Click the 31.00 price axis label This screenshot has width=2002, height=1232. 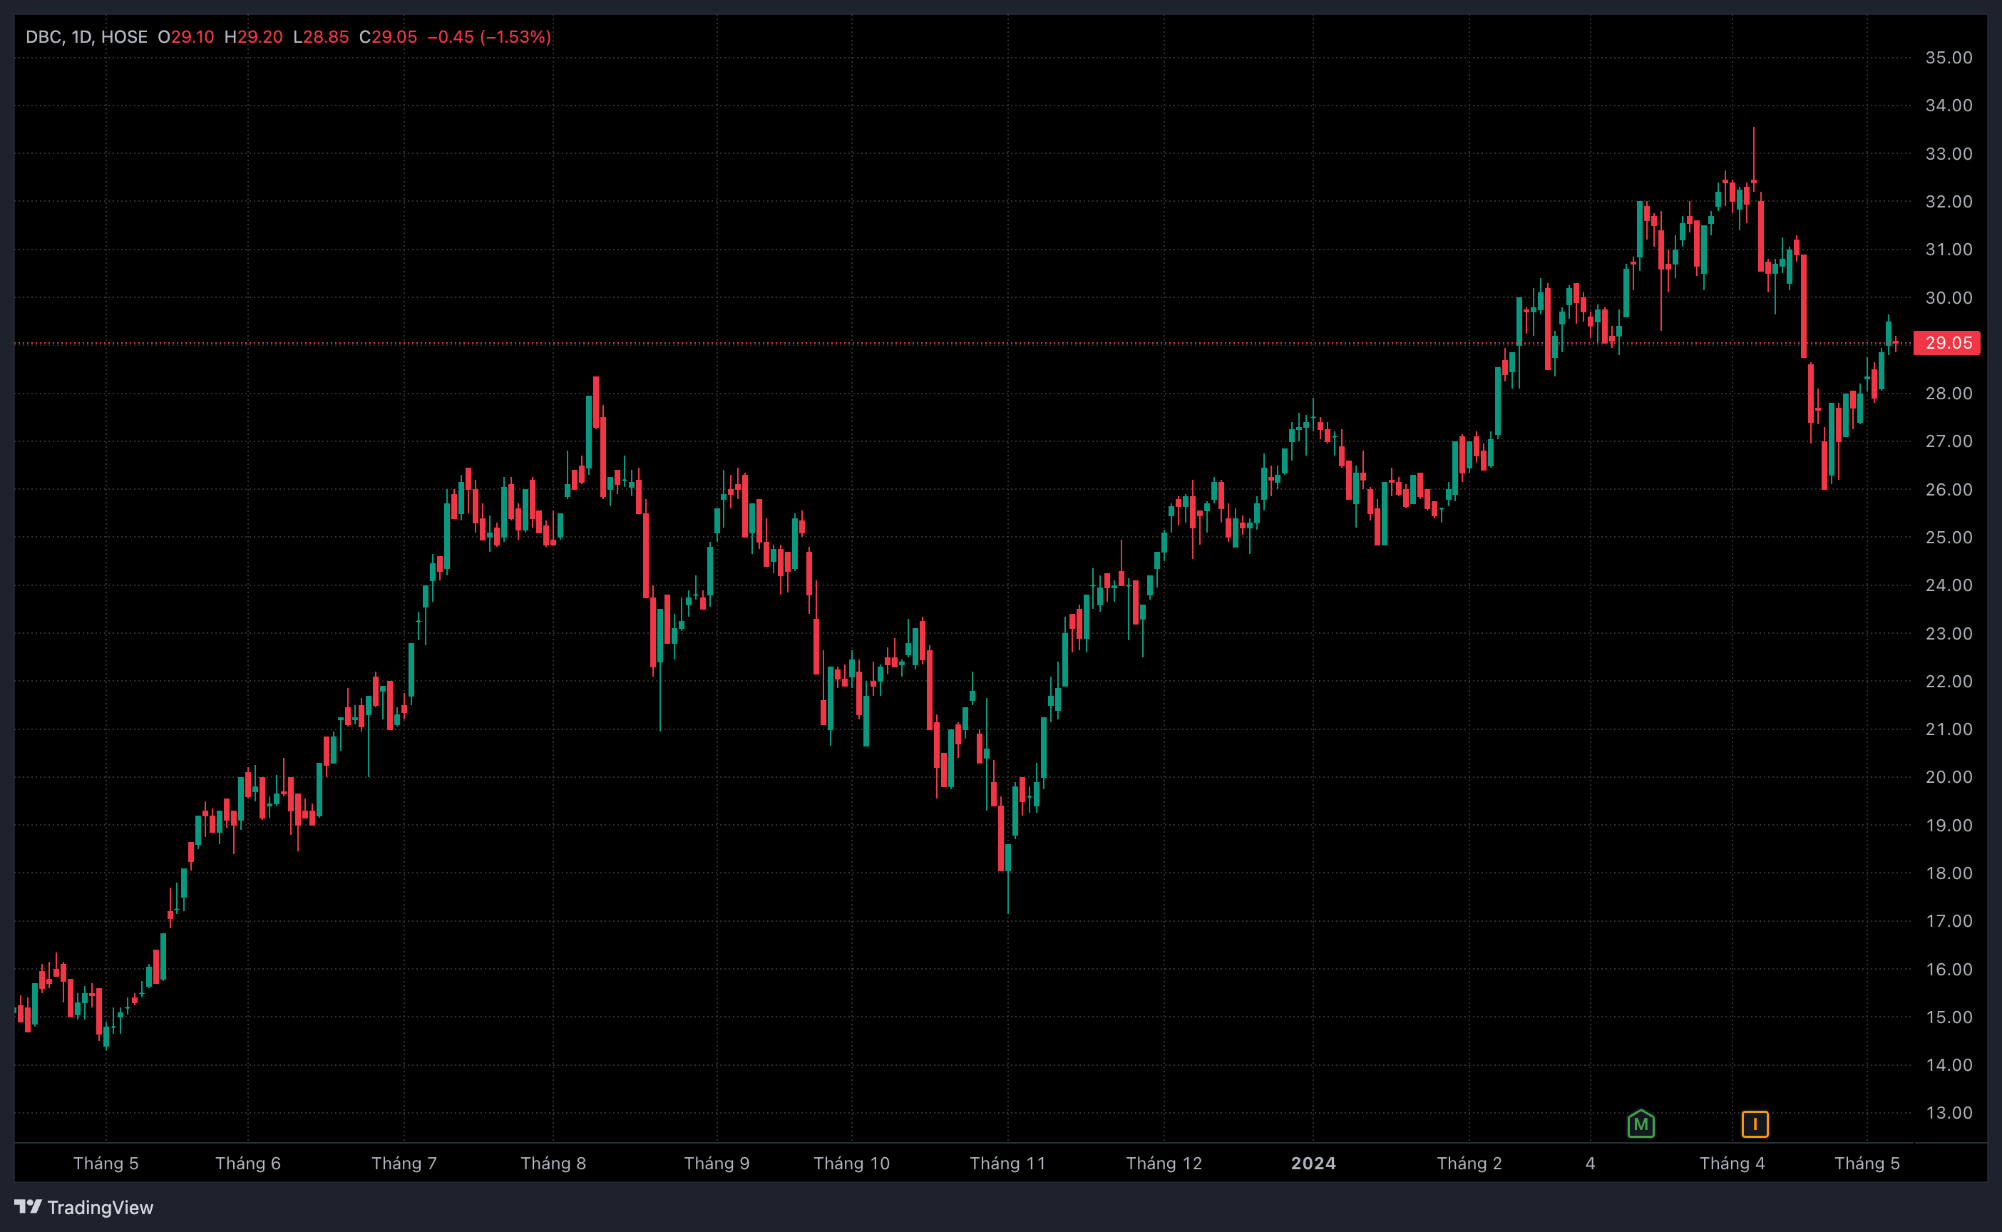[1949, 250]
